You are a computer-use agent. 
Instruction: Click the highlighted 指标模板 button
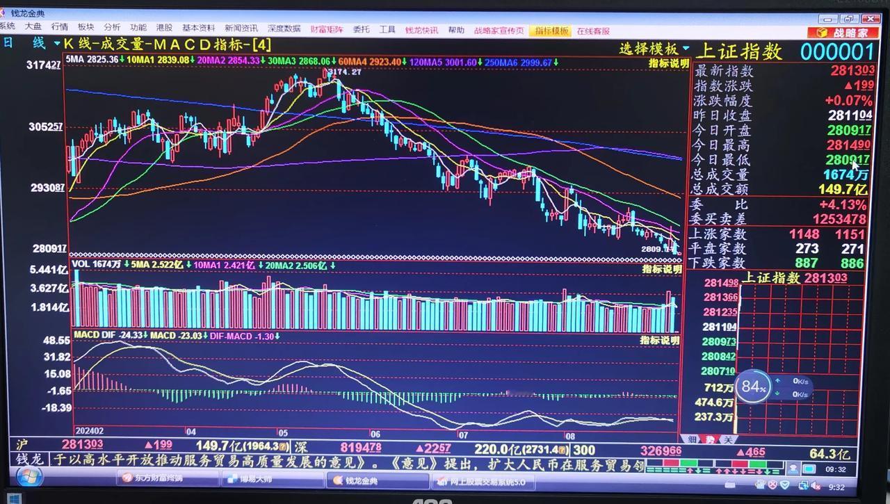coord(551,31)
